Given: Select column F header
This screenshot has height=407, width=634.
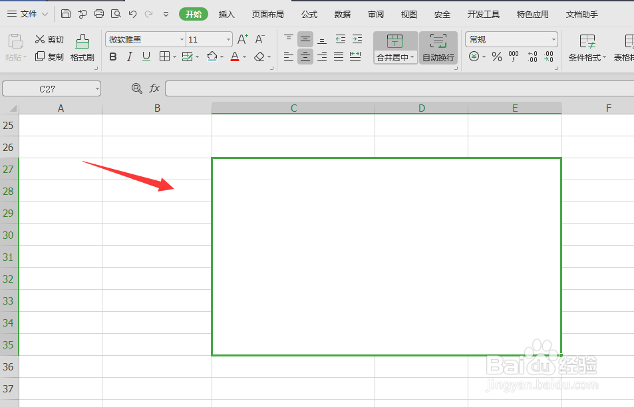Looking at the screenshot, I should 597,108.
